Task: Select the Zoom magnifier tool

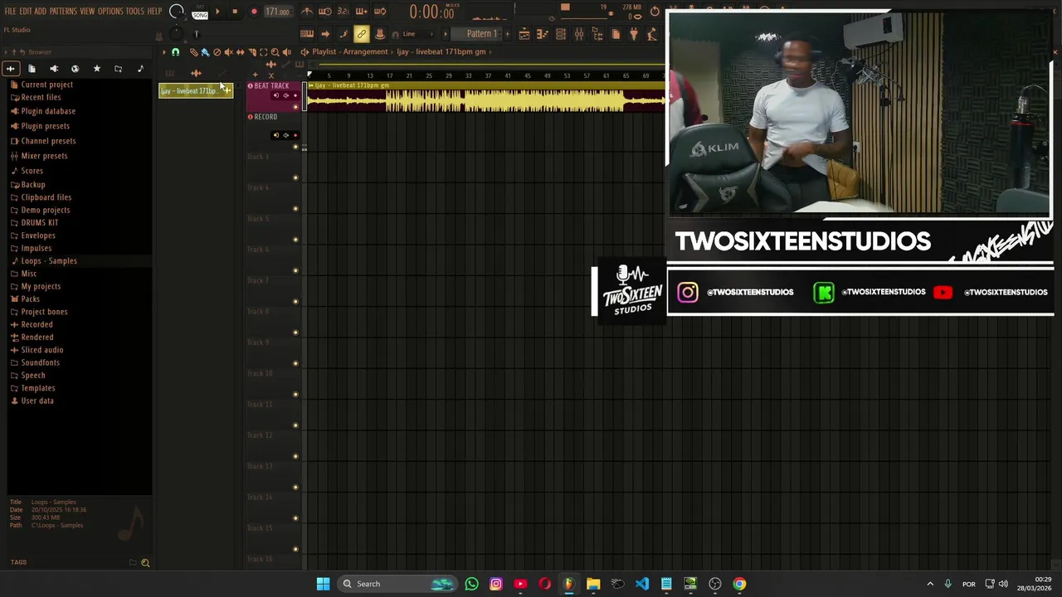Action: (275, 52)
